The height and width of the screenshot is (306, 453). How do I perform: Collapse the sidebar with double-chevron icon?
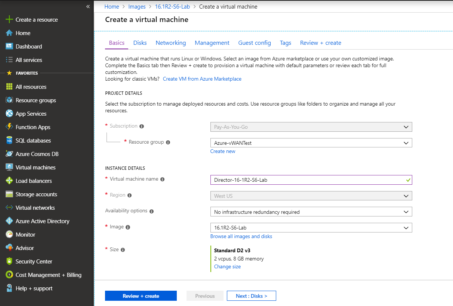coord(88,7)
